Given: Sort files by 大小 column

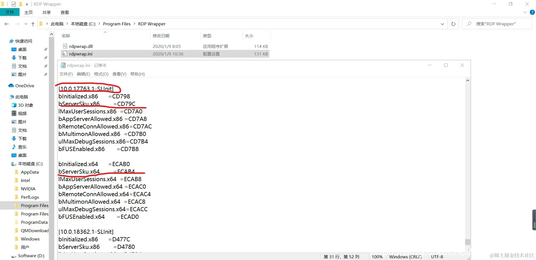Looking at the screenshot, I should 249,36.
